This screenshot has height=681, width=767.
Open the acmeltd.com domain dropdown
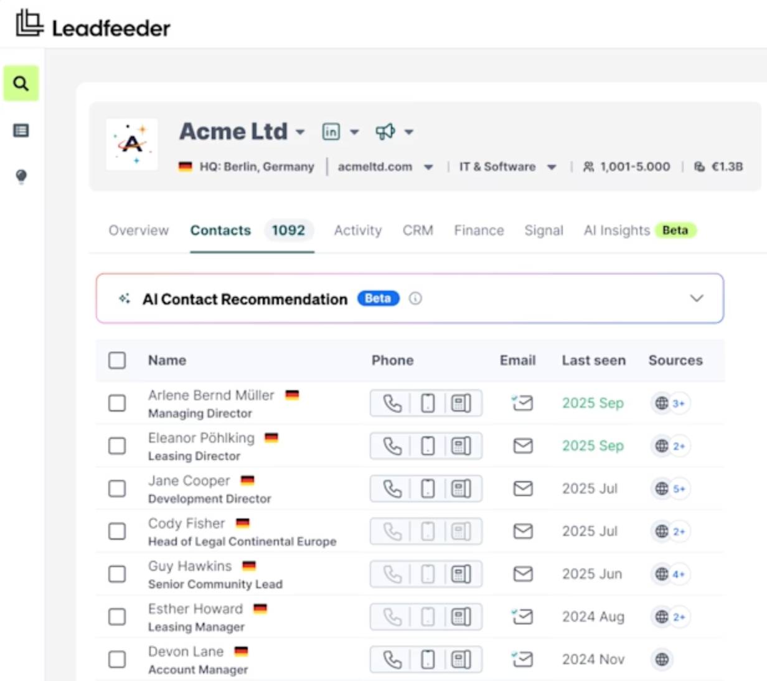428,167
